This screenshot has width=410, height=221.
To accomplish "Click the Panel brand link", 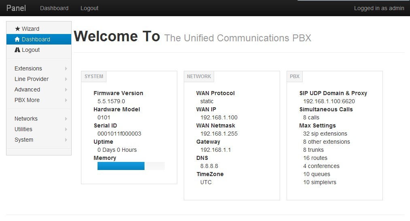I will coord(16,8).
